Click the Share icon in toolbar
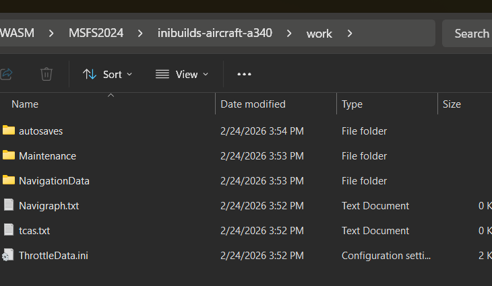 click(x=6, y=74)
